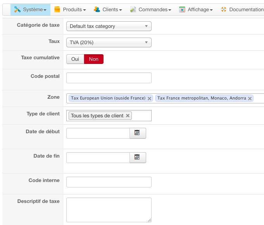Expand the Catégorie de taxe dropdown

coord(109,26)
